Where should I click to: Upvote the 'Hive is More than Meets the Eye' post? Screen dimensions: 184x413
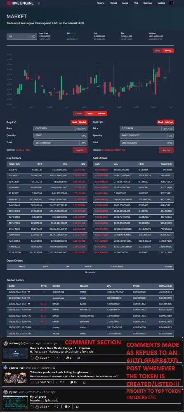(32, 358)
